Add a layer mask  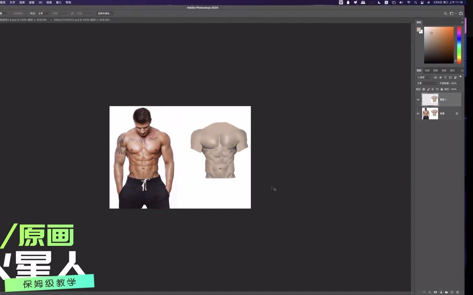435,292
